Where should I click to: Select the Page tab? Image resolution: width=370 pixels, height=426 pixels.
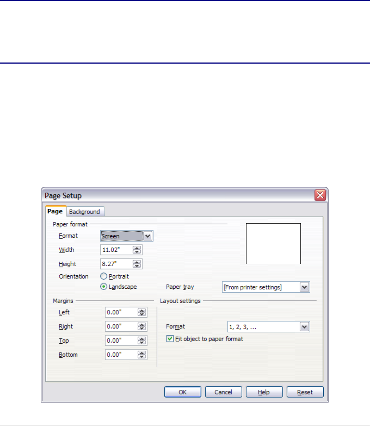55,211
